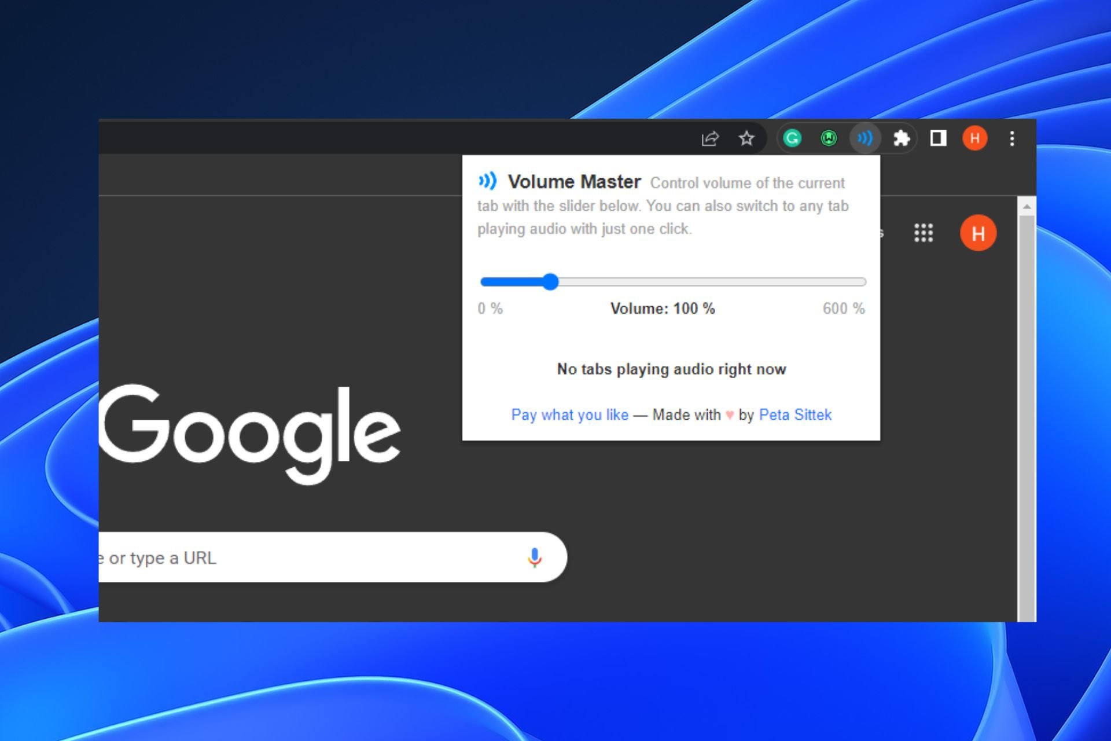The width and height of the screenshot is (1111, 741).
Task: Click the green circular extension icon
Action: pos(829,138)
